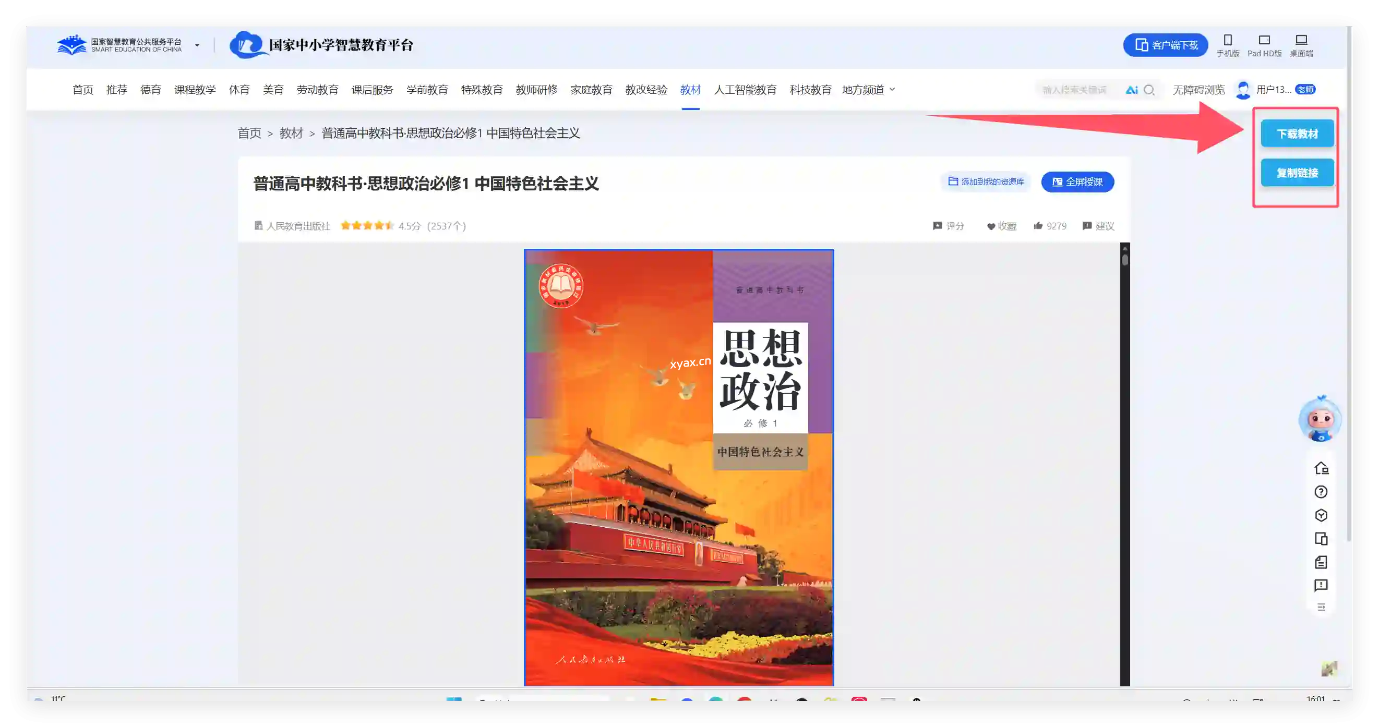Click the Pad HD version icon
This screenshot has width=1379, height=727.
(1264, 41)
